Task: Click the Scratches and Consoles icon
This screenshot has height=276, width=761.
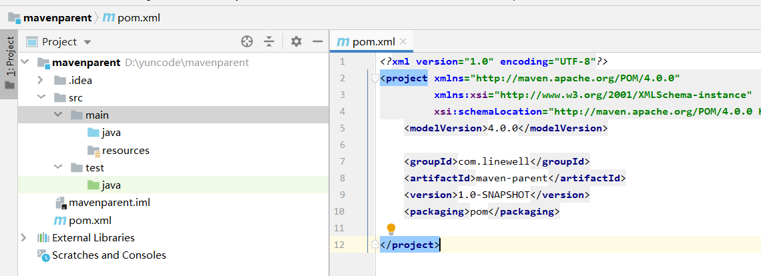Action: pos(43,255)
